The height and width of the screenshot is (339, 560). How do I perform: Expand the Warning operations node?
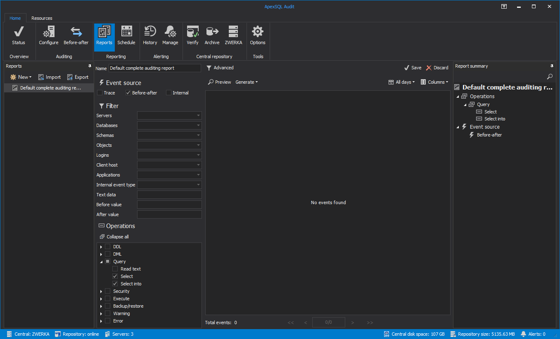click(101, 313)
